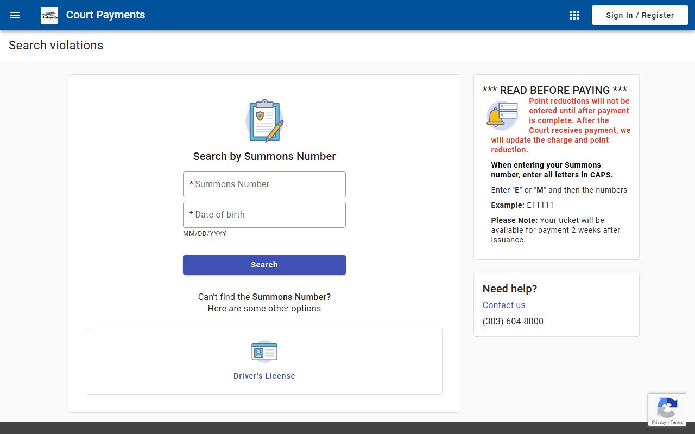Open the Contact us link
This screenshot has width=695, height=434.
[504, 305]
